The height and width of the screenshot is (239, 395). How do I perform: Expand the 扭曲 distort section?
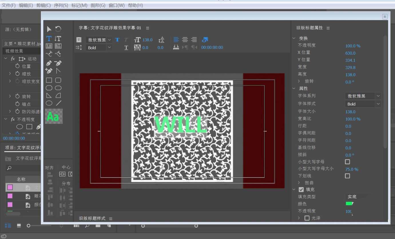click(x=299, y=183)
